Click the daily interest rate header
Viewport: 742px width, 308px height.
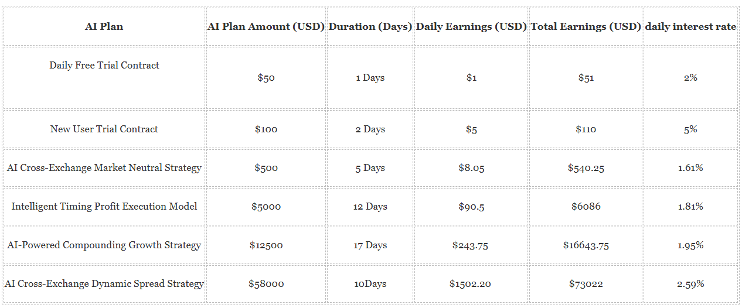[690, 26]
